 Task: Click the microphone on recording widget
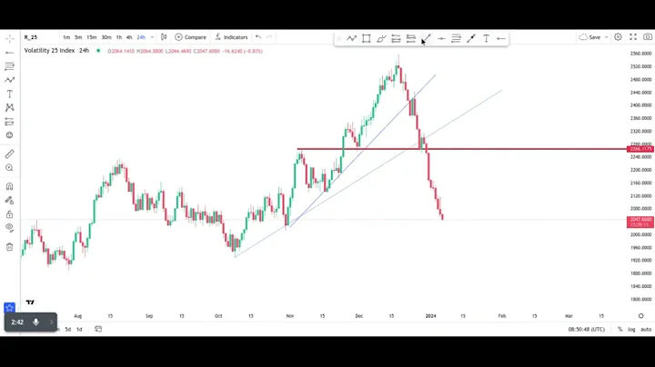click(x=35, y=322)
